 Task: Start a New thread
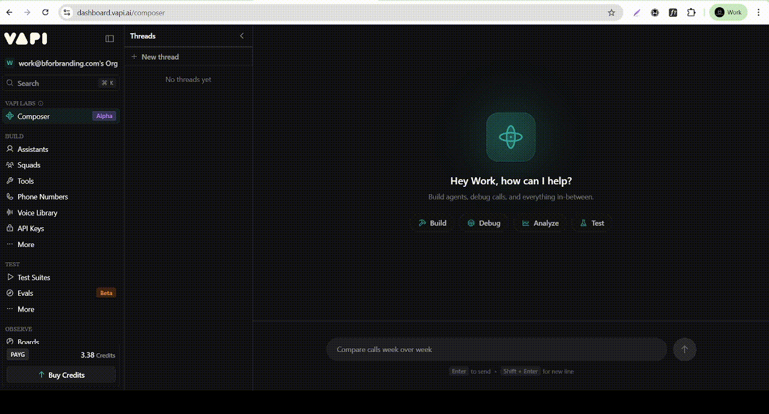188,57
